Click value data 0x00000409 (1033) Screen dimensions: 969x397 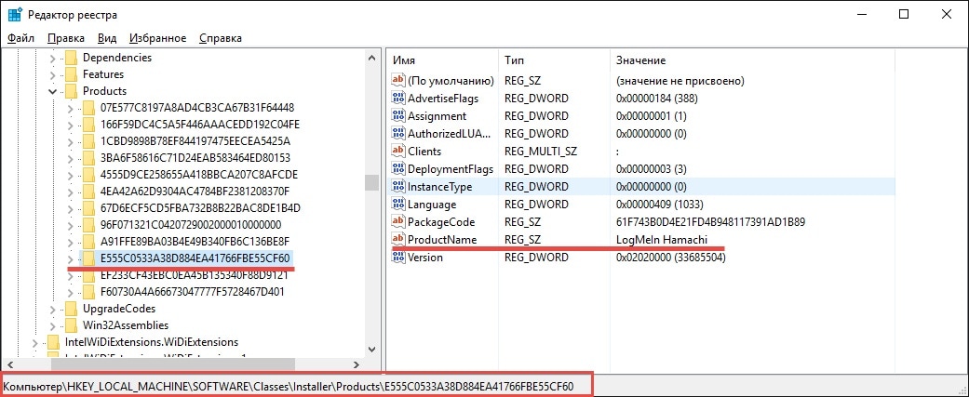coord(659,205)
